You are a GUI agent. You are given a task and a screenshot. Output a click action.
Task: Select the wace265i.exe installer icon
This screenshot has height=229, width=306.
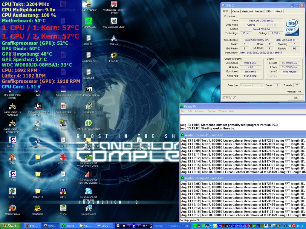click(x=88, y=210)
